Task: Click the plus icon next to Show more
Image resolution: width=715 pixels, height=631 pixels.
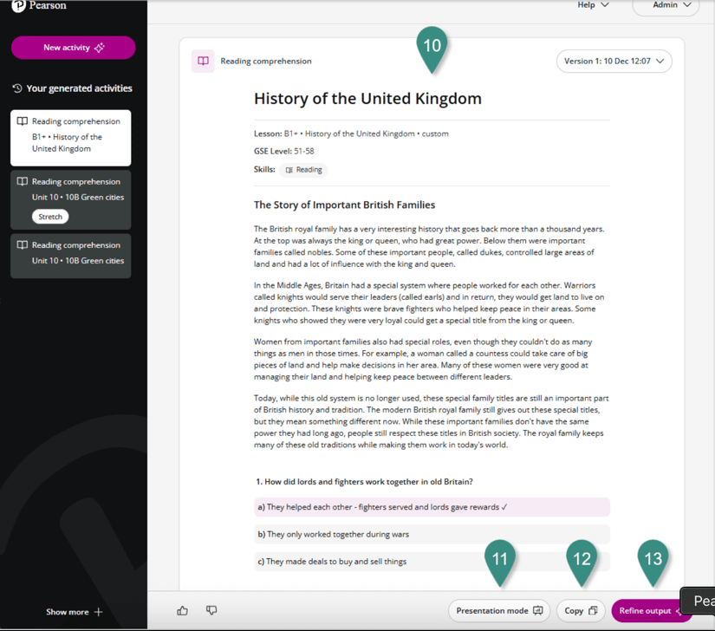Action: (x=98, y=612)
